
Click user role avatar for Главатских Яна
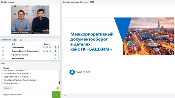pyautogui.click(x=56, y=47)
